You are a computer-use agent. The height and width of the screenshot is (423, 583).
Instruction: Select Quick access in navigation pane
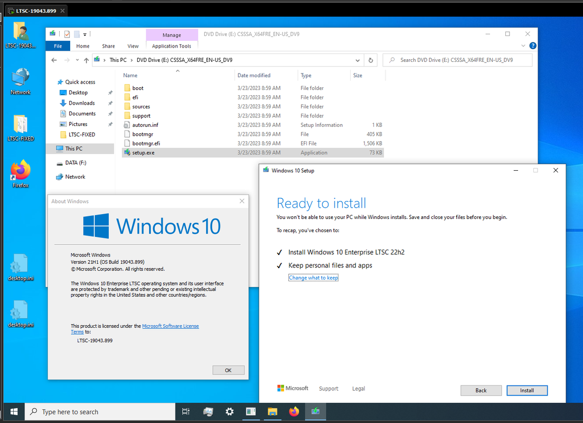click(80, 82)
